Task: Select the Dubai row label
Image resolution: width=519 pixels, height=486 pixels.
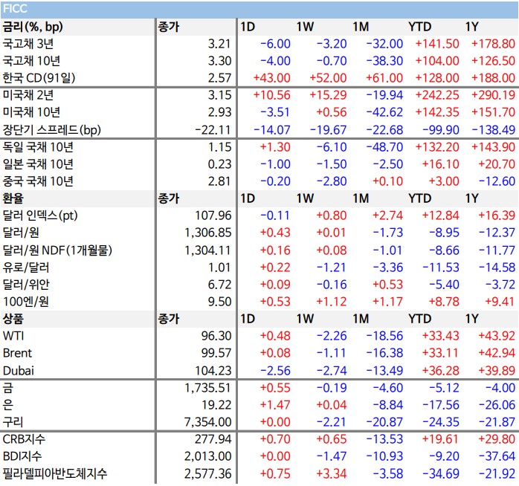Action: tap(19, 371)
